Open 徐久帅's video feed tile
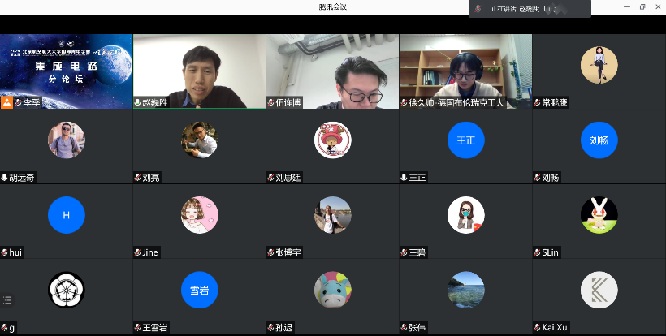 (465, 69)
